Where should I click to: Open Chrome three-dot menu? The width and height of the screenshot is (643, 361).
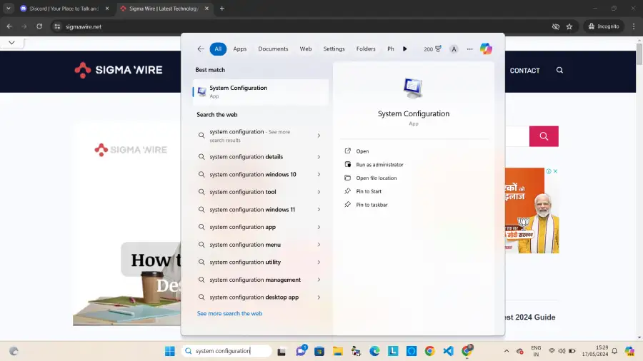coord(634,26)
